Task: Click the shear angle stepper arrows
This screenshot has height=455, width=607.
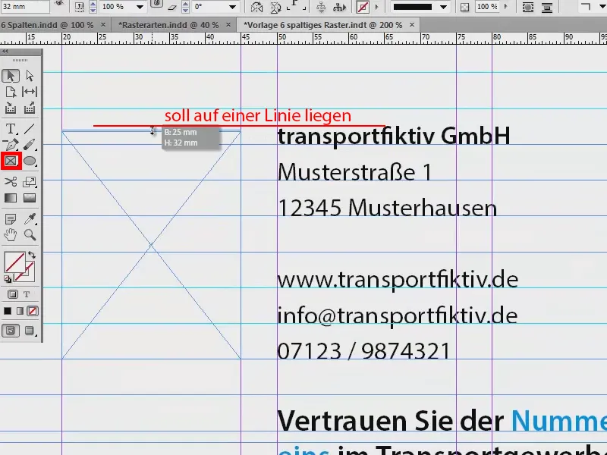Action: (185, 7)
